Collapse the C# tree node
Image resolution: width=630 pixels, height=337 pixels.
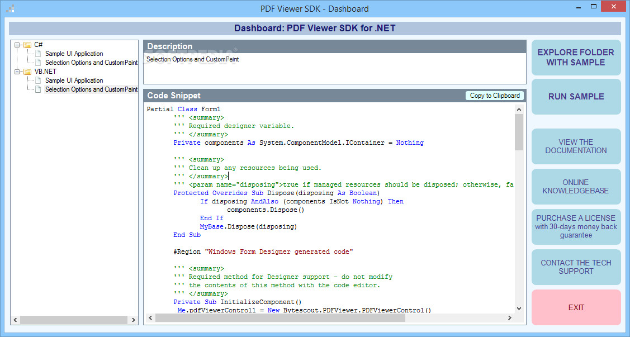click(x=17, y=45)
